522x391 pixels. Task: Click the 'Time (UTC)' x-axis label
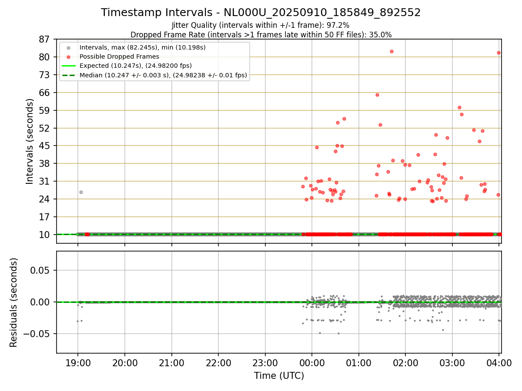279,376
